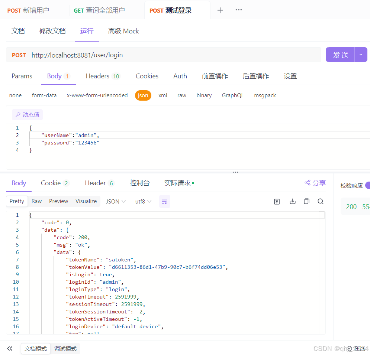Click the 在线 online status indicator
Screen dimensions: 370x355
(x=356, y=349)
